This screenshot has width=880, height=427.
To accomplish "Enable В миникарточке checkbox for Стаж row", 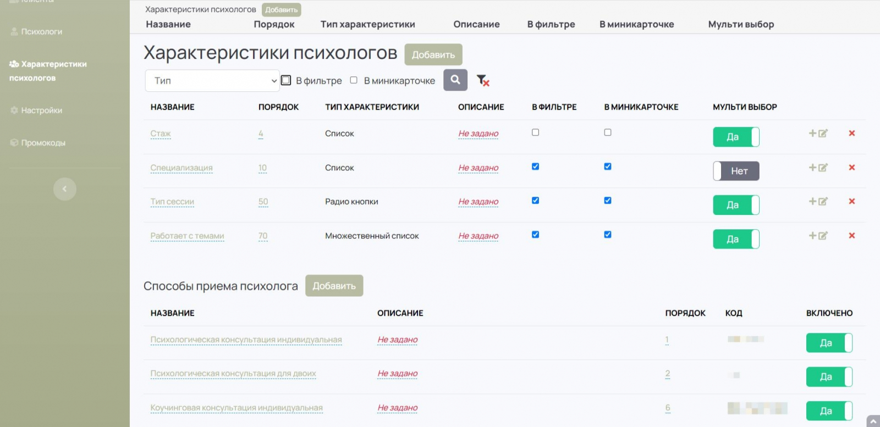I will 608,132.
